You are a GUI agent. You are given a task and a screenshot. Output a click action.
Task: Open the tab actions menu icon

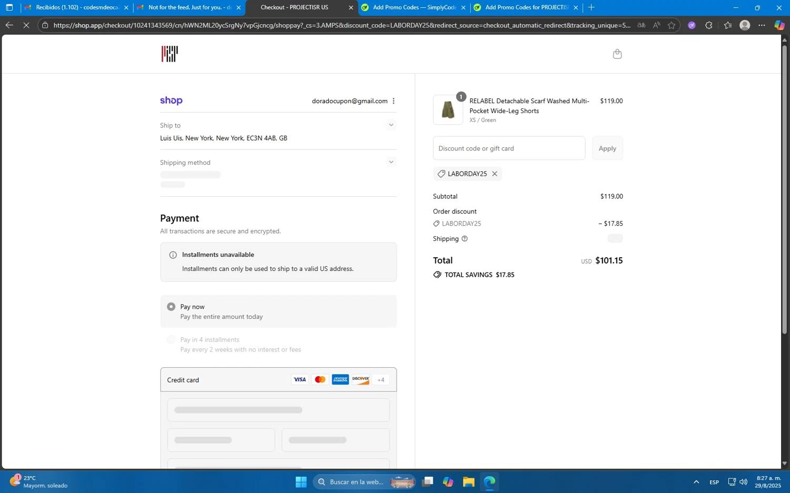click(x=9, y=7)
